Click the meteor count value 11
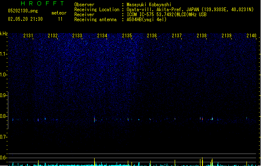 pos(60,19)
